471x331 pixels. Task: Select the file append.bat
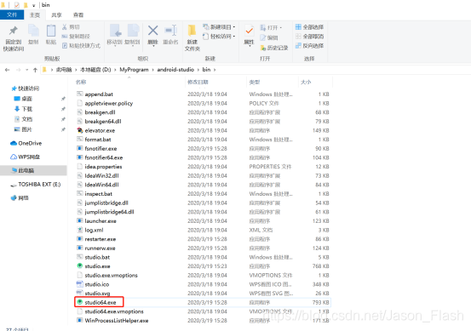(99, 94)
